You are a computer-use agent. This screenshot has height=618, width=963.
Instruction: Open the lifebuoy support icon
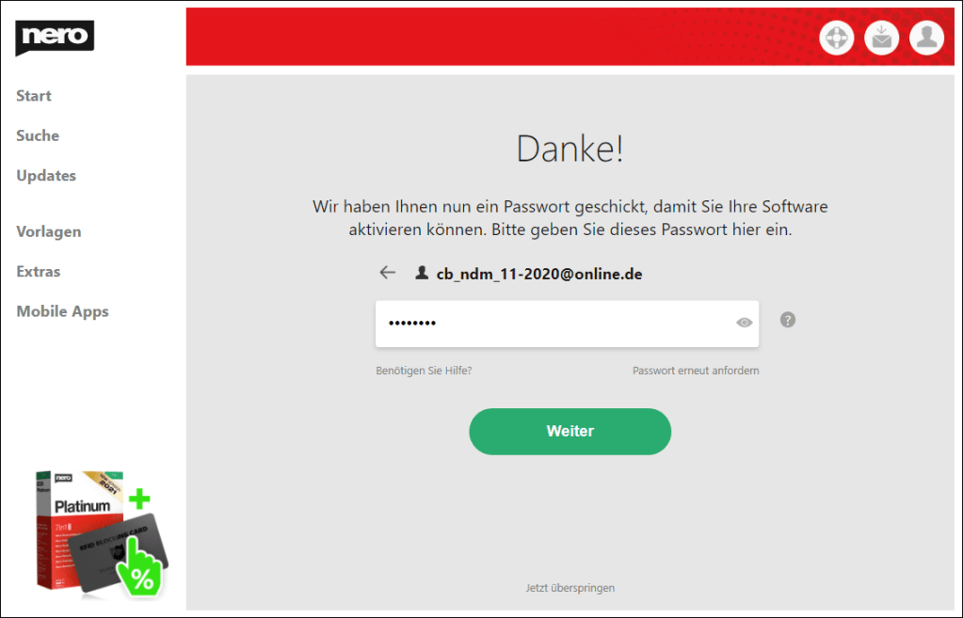(837, 38)
